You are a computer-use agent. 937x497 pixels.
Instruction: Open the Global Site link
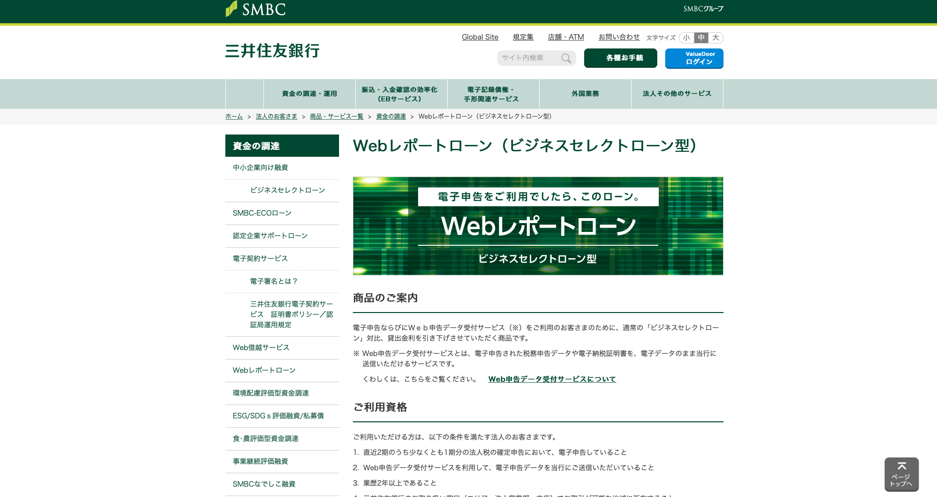tap(480, 37)
